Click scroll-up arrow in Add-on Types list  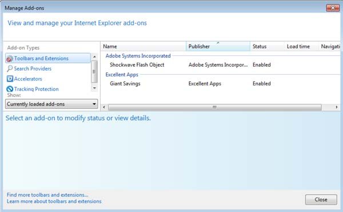coord(94,57)
